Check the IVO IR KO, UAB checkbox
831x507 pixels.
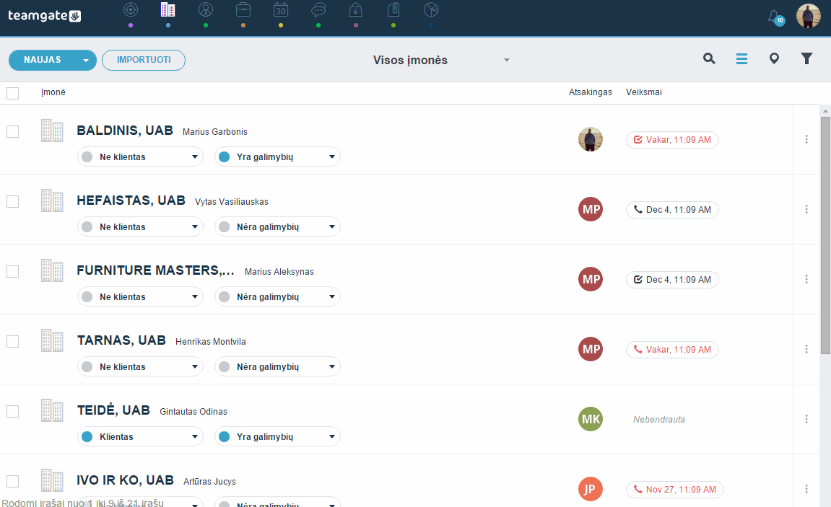coord(13,481)
